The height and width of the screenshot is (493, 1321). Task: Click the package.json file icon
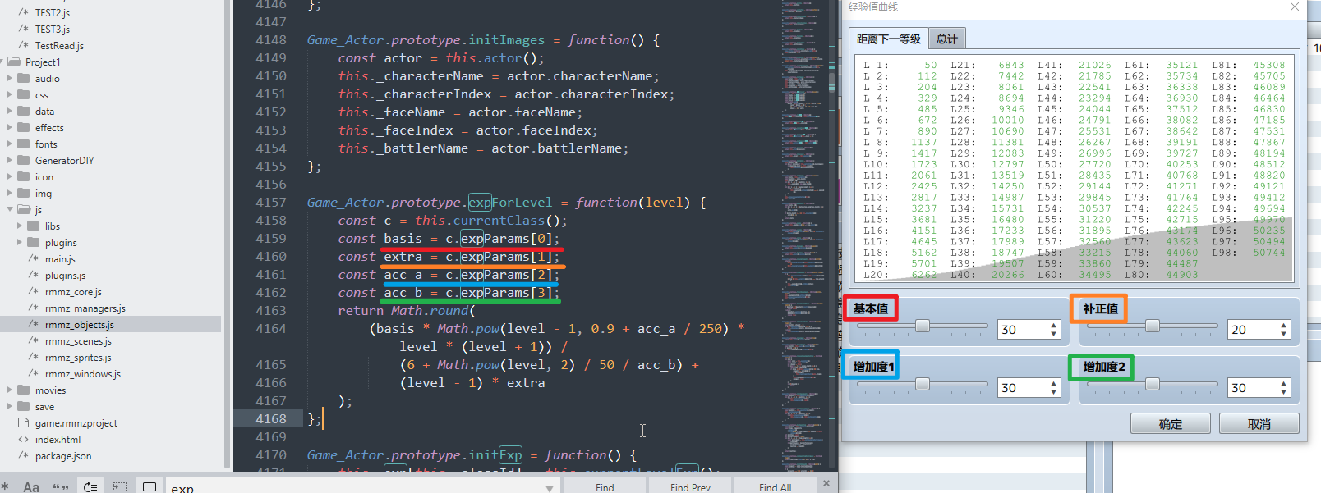pos(24,456)
